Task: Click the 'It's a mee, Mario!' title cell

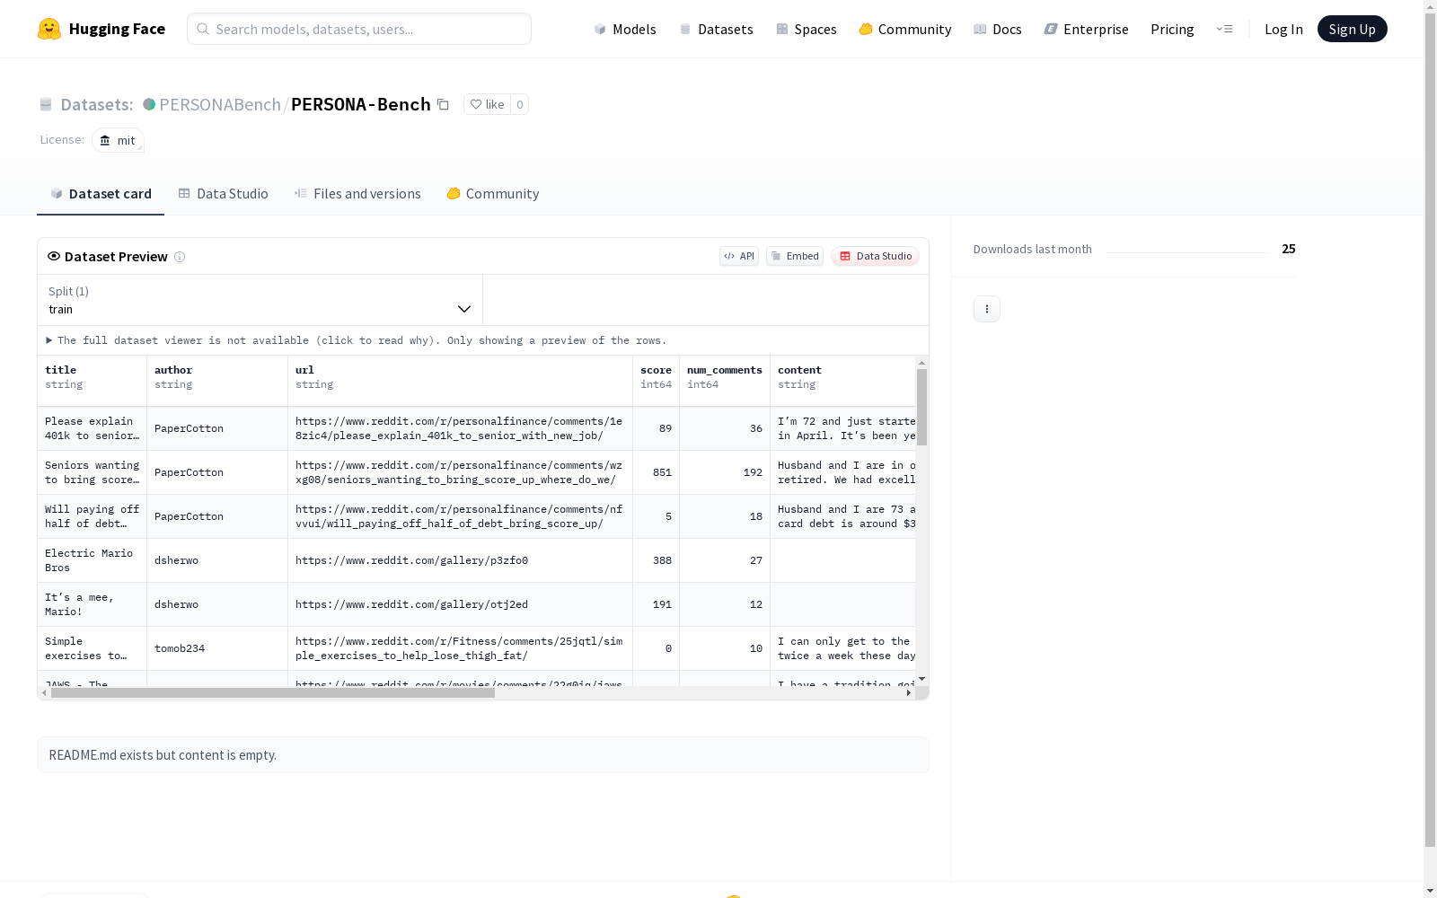Action: point(93,604)
